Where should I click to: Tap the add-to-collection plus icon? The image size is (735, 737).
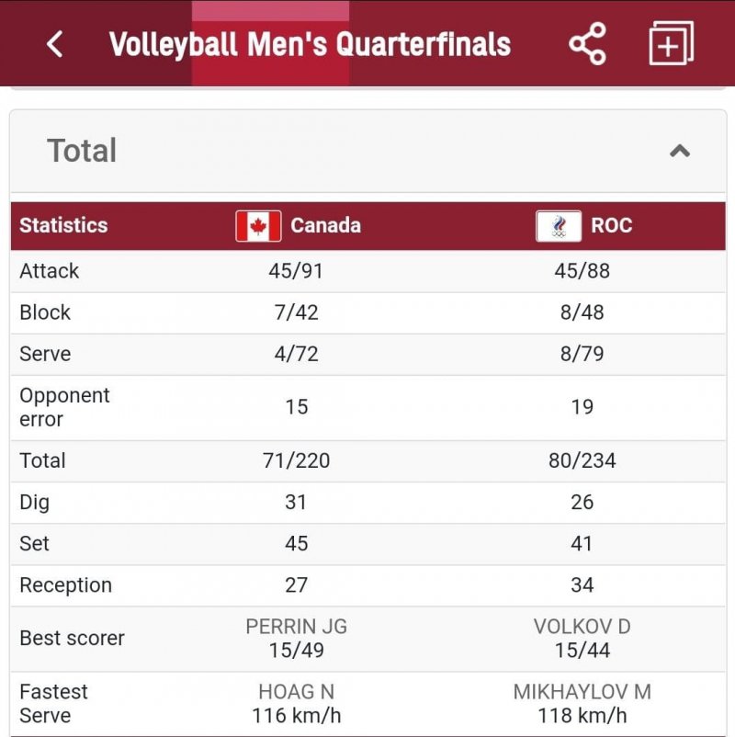[x=671, y=43]
